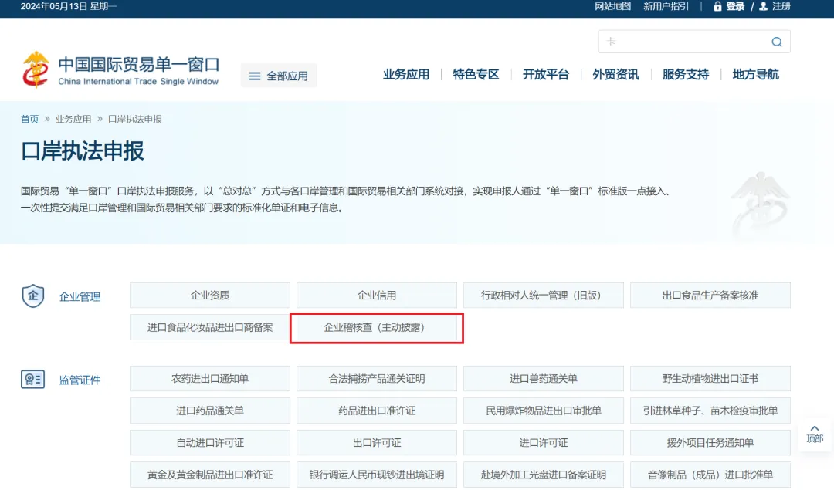The width and height of the screenshot is (834, 490).
Task: Click the 企业管理 building icon
Action: [x=33, y=296]
